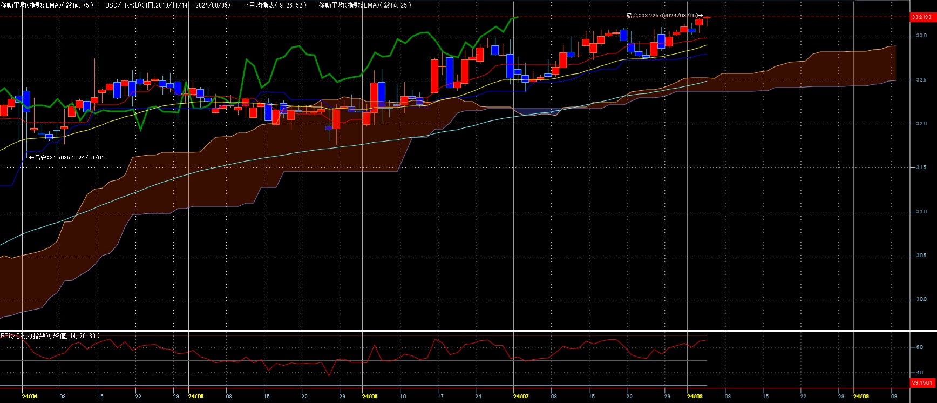Click the red current price tag 33.2193
The image size is (937, 403).
click(x=922, y=17)
